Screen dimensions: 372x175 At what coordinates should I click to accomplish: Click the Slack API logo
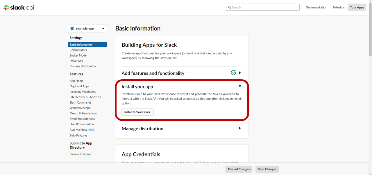click(18, 7)
